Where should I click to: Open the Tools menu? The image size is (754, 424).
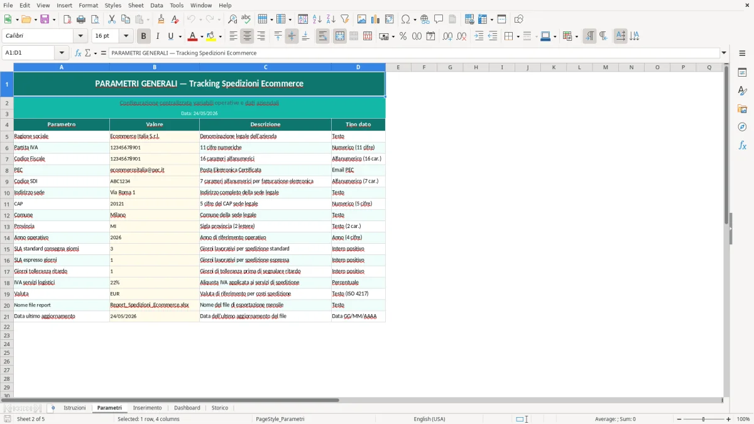pyautogui.click(x=177, y=5)
